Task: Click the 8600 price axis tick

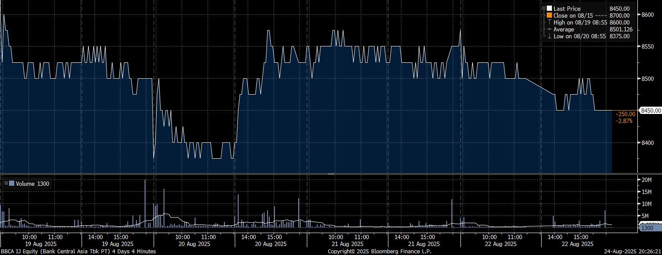Action: 647,14
